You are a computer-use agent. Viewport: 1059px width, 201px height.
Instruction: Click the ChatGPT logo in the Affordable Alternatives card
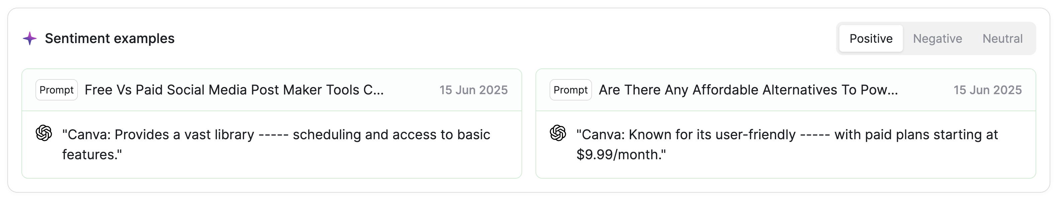pyautogui.click(x=558, y=133)
